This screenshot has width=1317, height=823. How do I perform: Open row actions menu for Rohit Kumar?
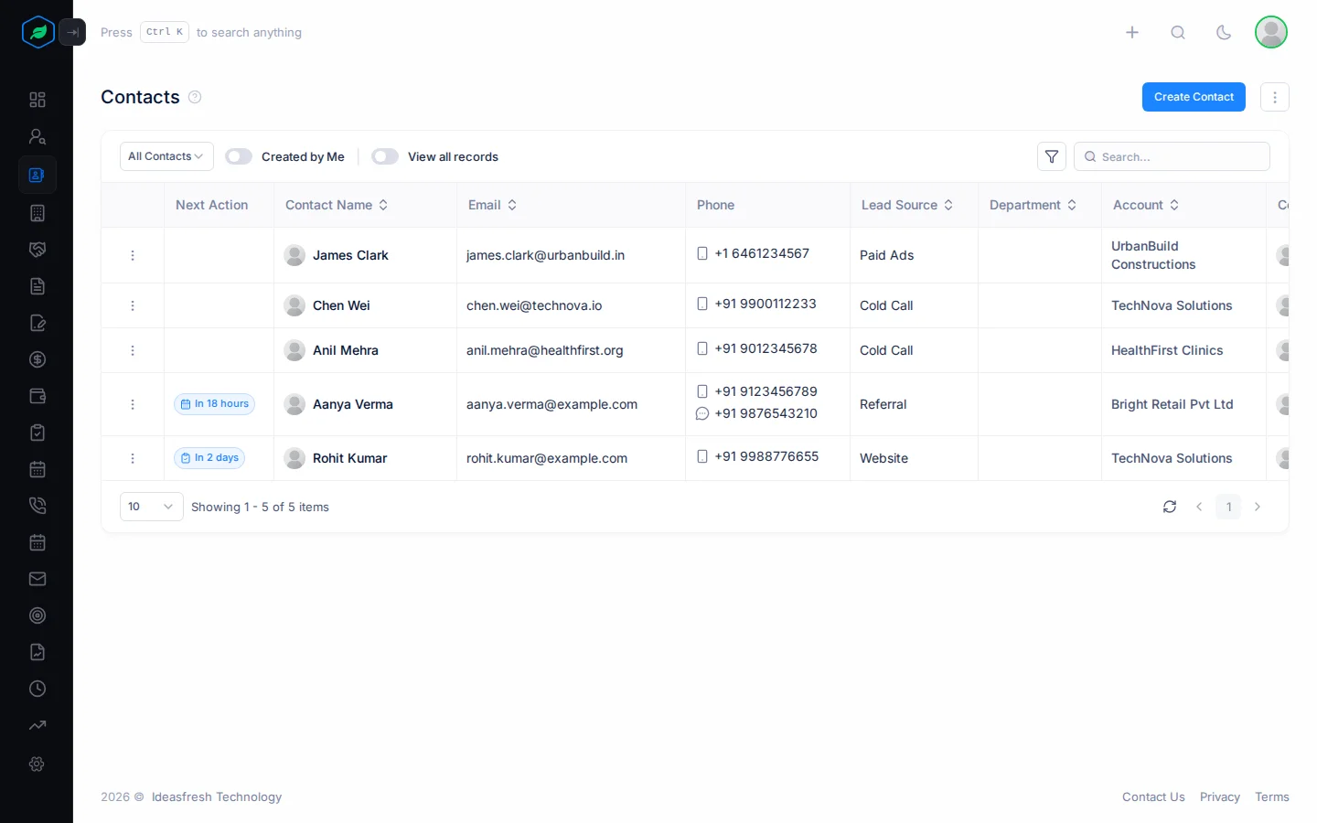click(x=133, y=458)
